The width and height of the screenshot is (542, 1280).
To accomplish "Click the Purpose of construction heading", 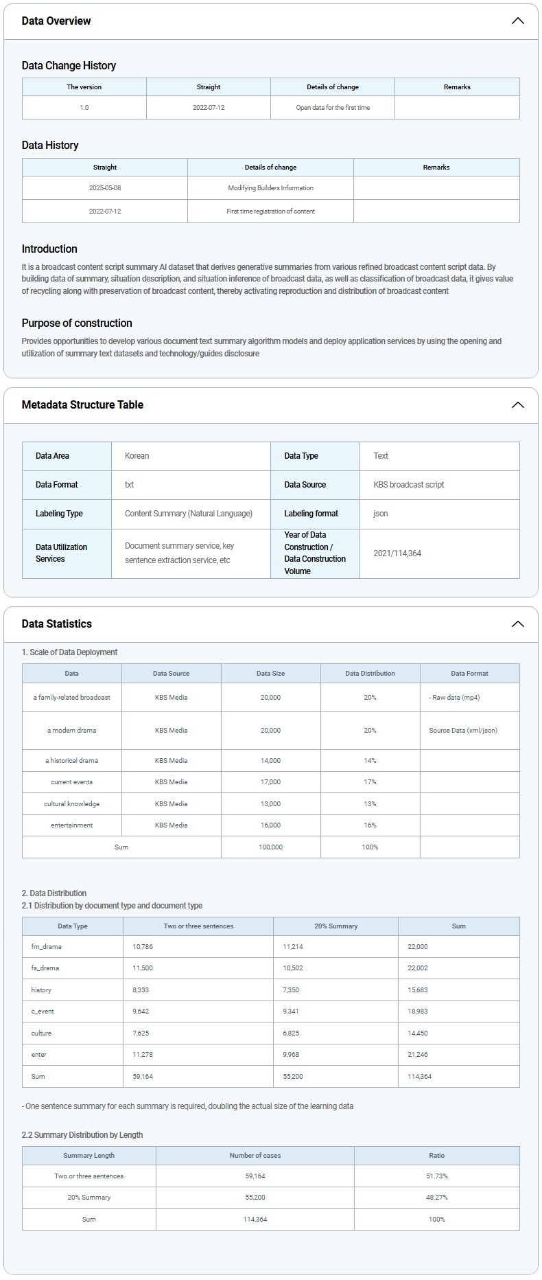I will [x=77, y=323].
